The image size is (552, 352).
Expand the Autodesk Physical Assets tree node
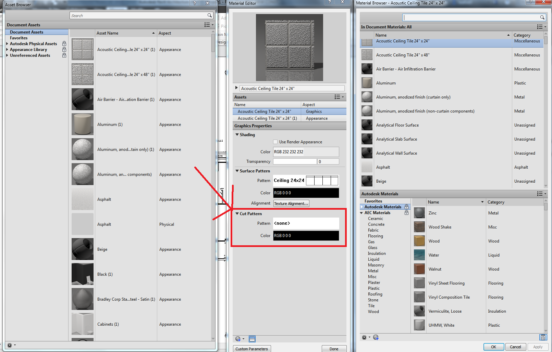(x=7, y=44)
